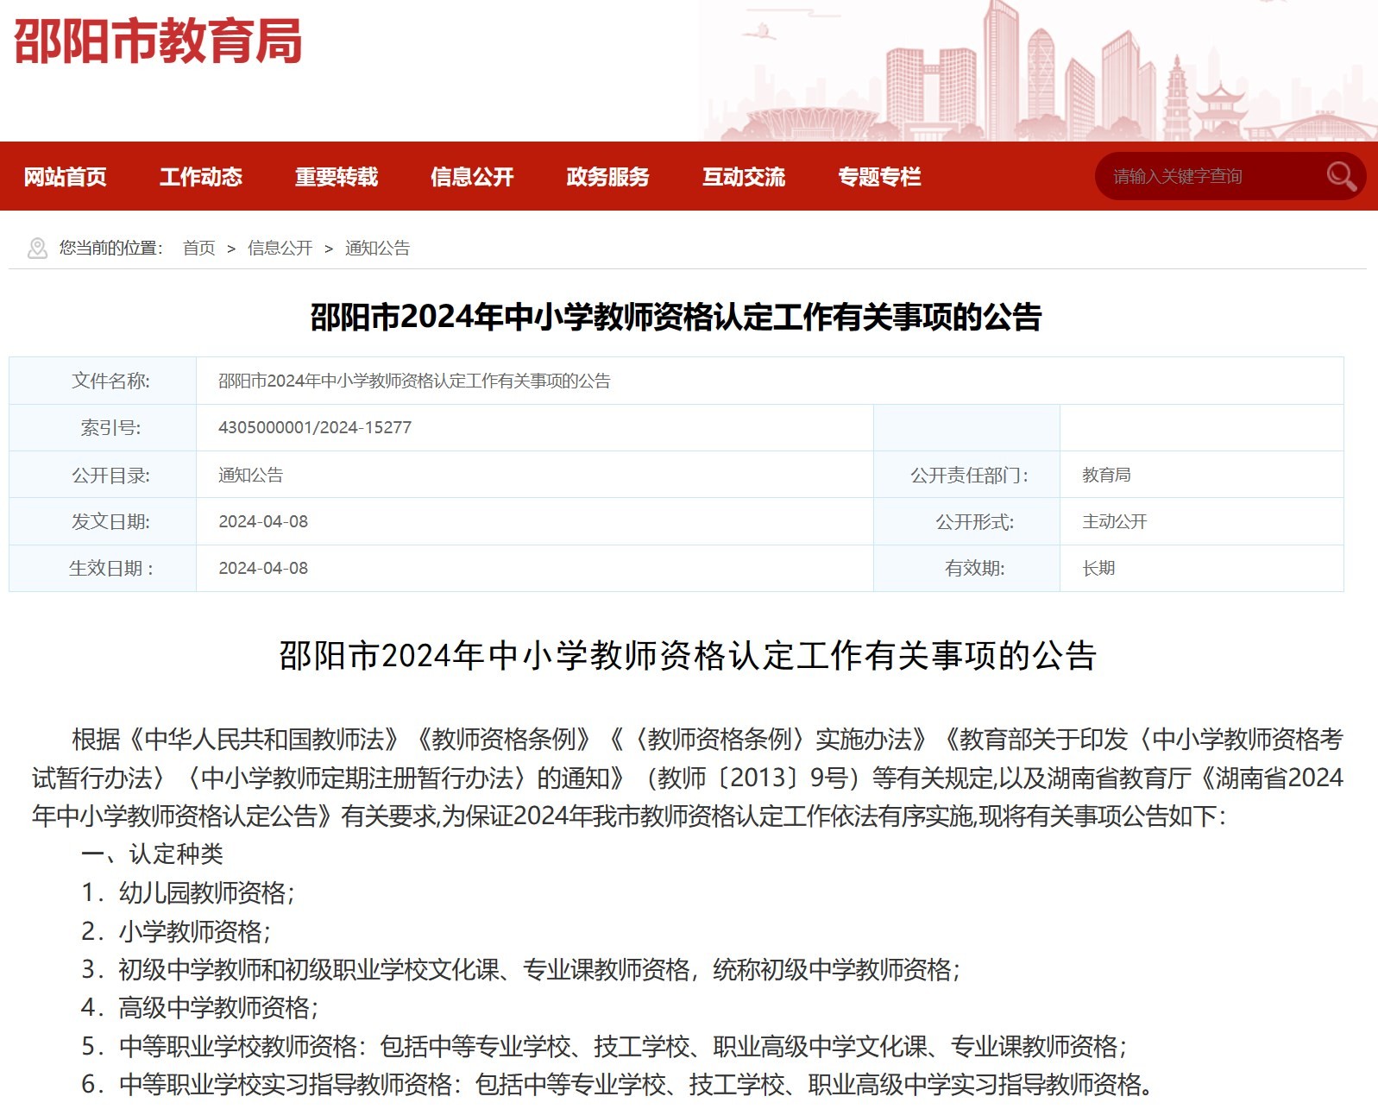Screen dimensions: 1378x1109
Task: Click the 邵阳市教育局 site logo
Action: 158,41
